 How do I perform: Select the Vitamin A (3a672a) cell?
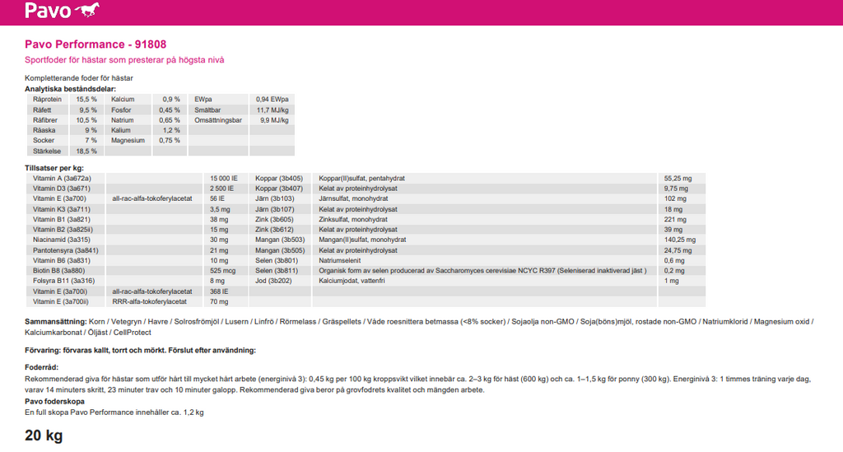62,179
